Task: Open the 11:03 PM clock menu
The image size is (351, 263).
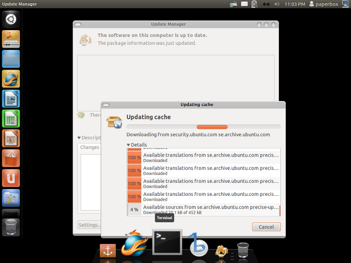Action: 295,4
